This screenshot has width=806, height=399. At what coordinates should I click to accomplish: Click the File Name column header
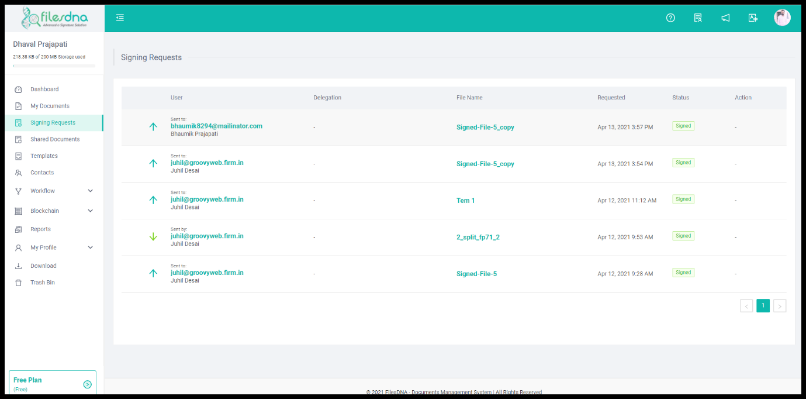(x=469, y=98)
